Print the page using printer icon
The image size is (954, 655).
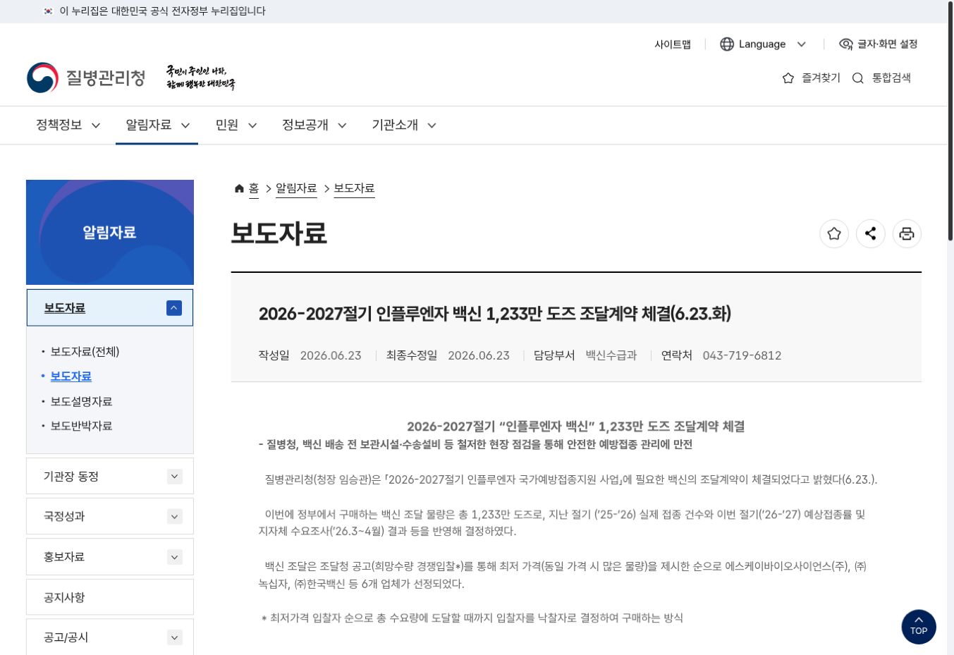point(907,234)
